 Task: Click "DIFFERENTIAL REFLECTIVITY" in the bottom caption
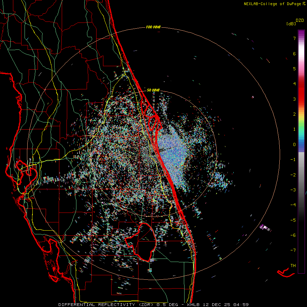point(97,305)
